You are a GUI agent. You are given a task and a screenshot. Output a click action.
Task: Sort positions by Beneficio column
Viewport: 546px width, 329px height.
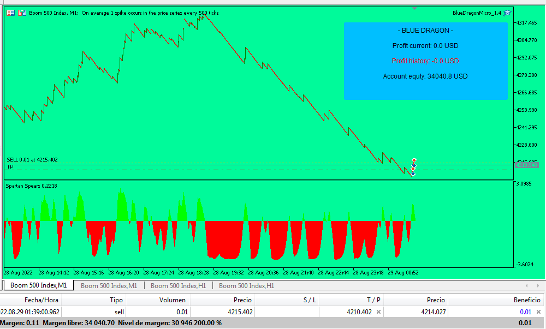click(x=497, y=300)
